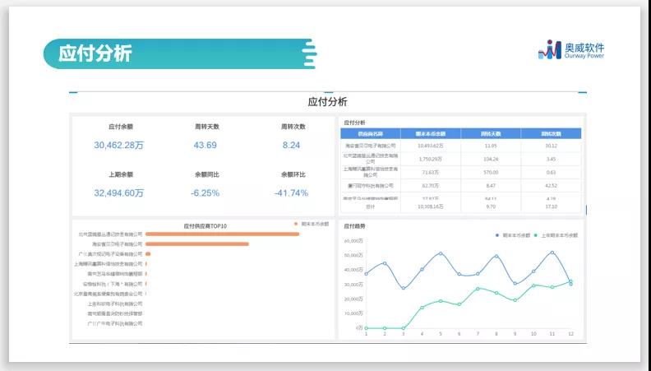
Task: Click the 奥威软件 Ourway Power logo
Action: pyautogui.click(x=571, y=50)
